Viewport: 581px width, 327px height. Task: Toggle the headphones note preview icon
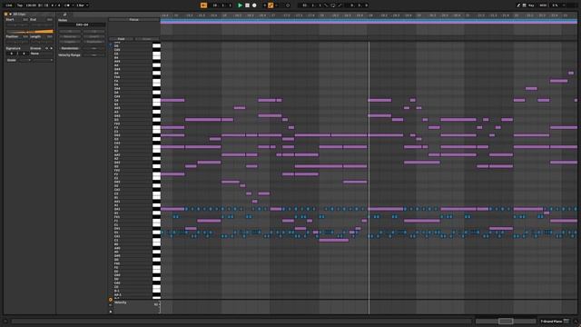click(x=111, y=45)
